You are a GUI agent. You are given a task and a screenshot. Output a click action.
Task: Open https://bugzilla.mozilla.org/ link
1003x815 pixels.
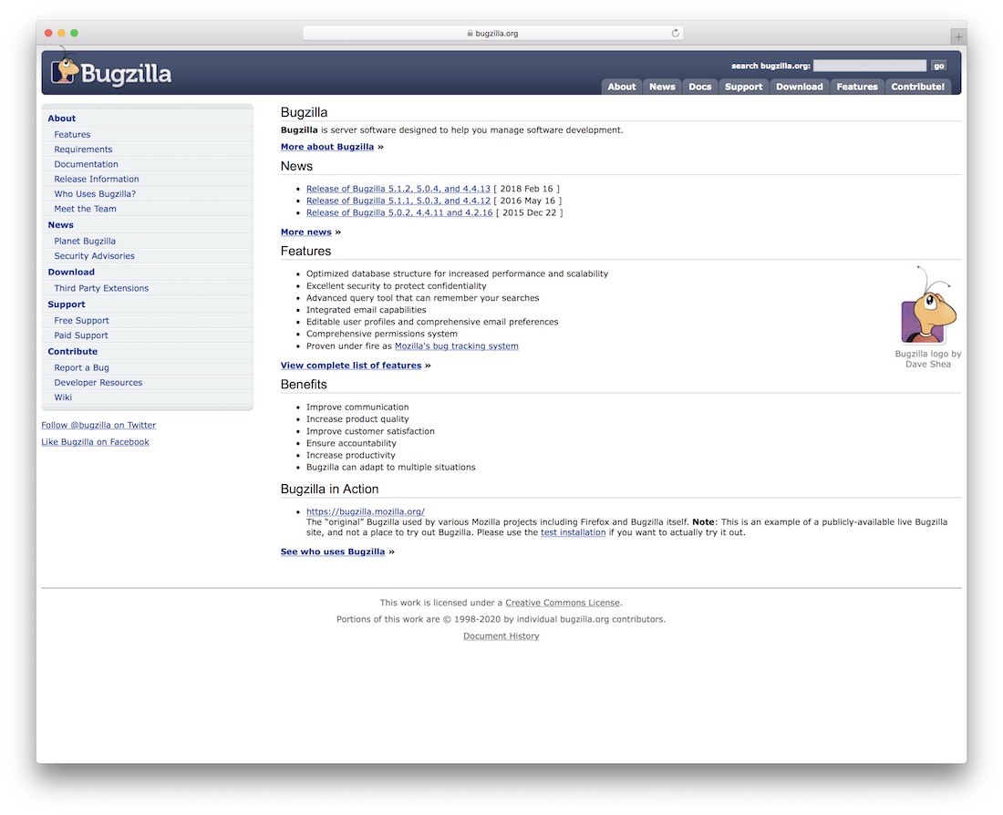(366, 511)
